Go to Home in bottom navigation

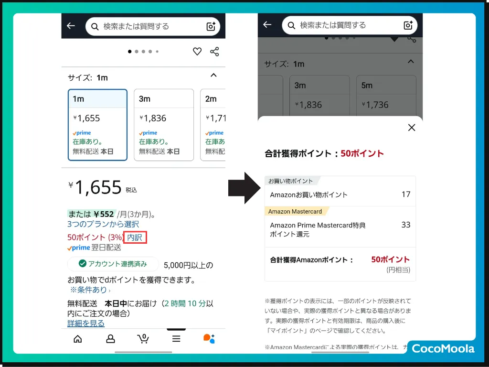[x=78, y=339]
